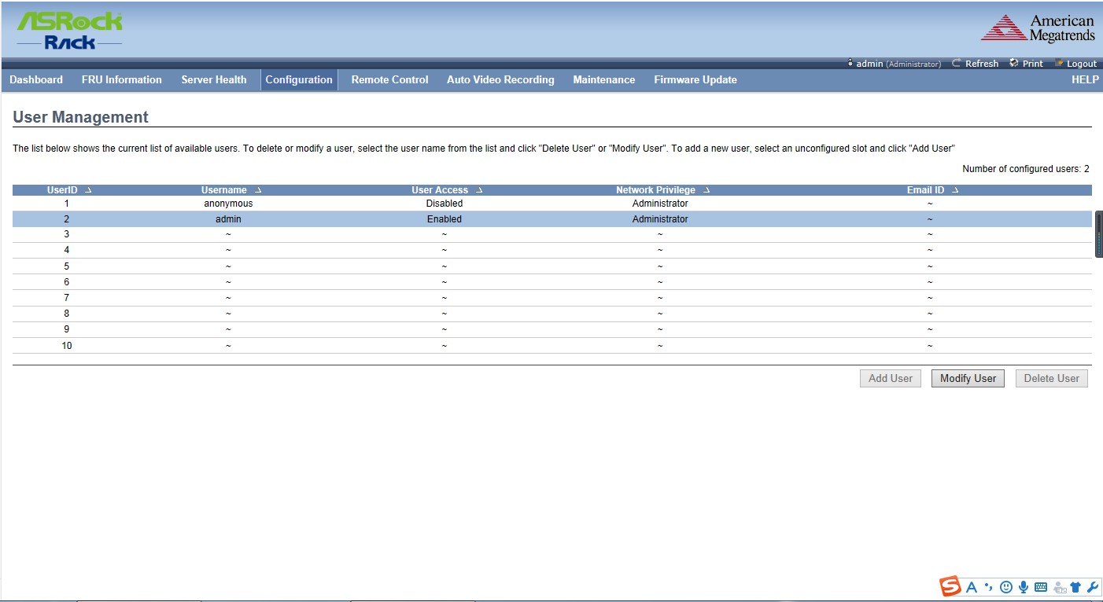This screenshot has height=602, width=1103.
Task: Select the anonymous user row
Action: [228, 204]
